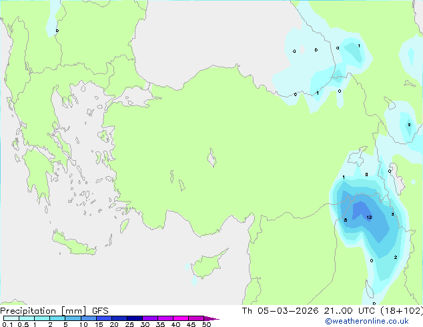Image resolution: width=423 pixels, height=327 pixels.
Task: Click the "Precipitation [mm]" title text
Action: coord(43,311)
